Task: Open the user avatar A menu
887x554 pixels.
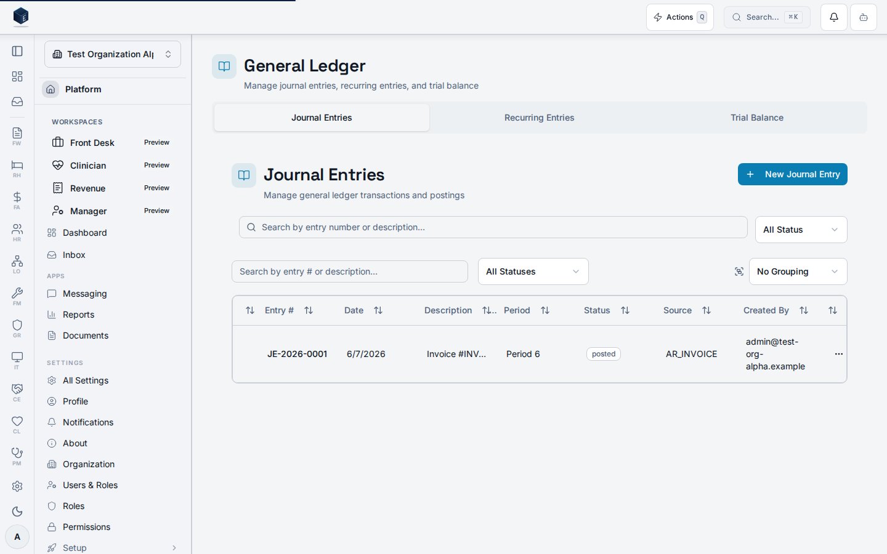Action: 17,537
